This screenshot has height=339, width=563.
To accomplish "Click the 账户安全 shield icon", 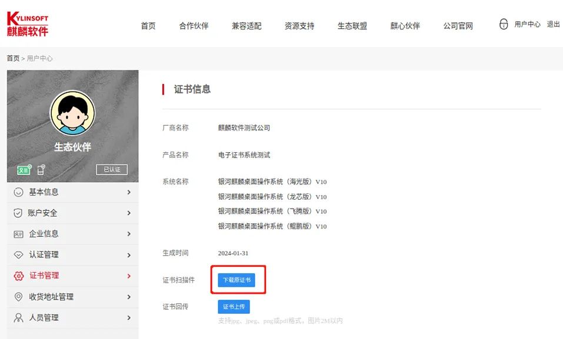I will [18, 213].
